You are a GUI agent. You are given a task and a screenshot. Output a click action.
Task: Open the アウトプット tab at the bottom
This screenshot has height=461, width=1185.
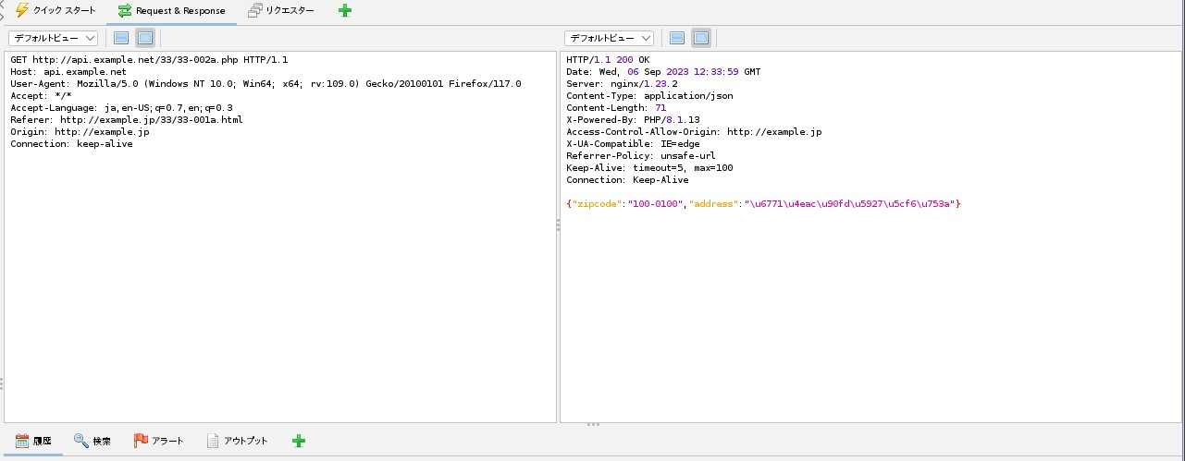[x=237, y=441]
